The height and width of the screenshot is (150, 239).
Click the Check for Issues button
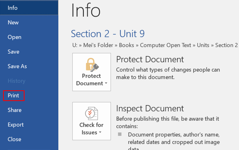click(92, 121)
